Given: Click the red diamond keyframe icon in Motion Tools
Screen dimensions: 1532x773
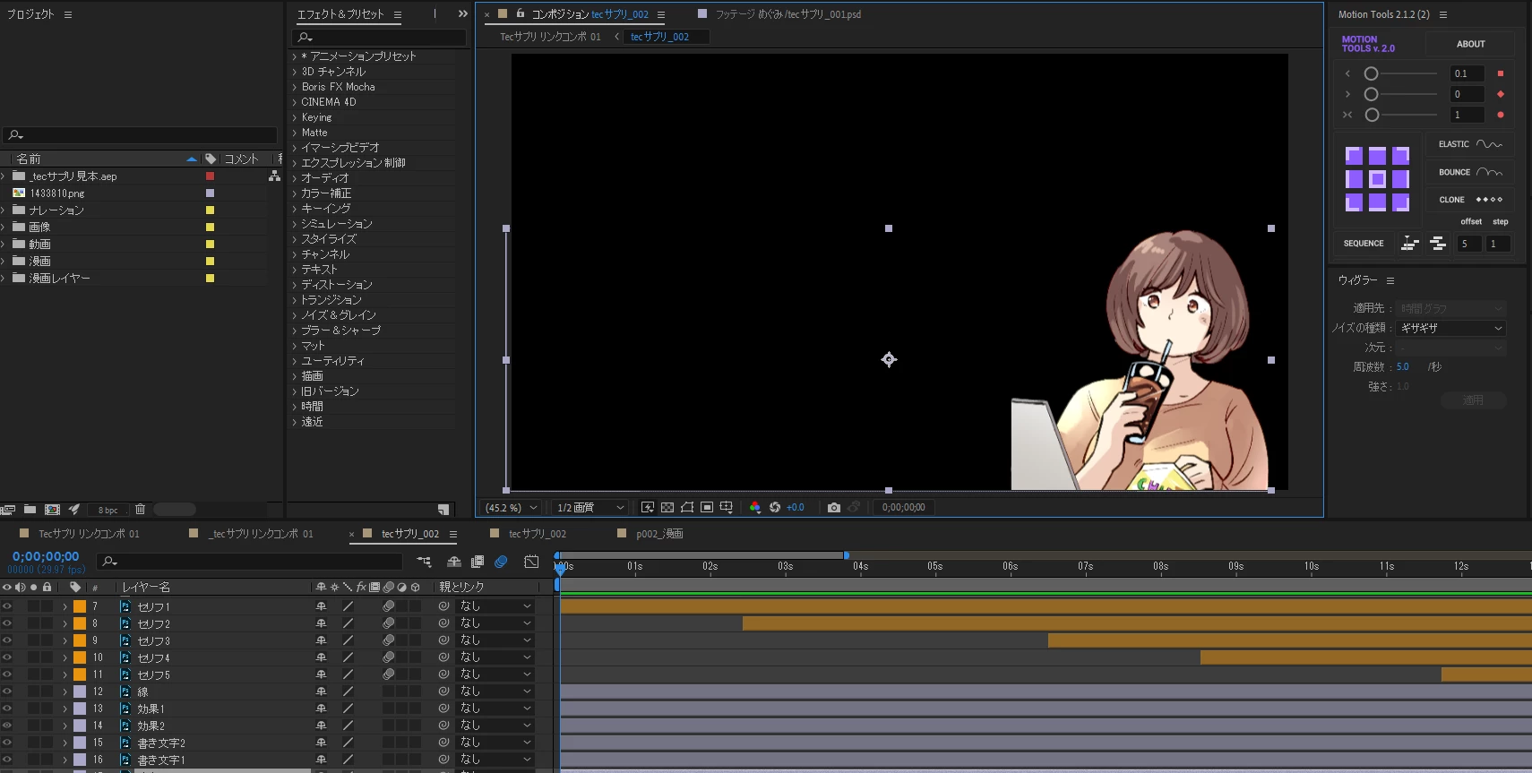Looking at the screenshot, I should [1501, 94].
